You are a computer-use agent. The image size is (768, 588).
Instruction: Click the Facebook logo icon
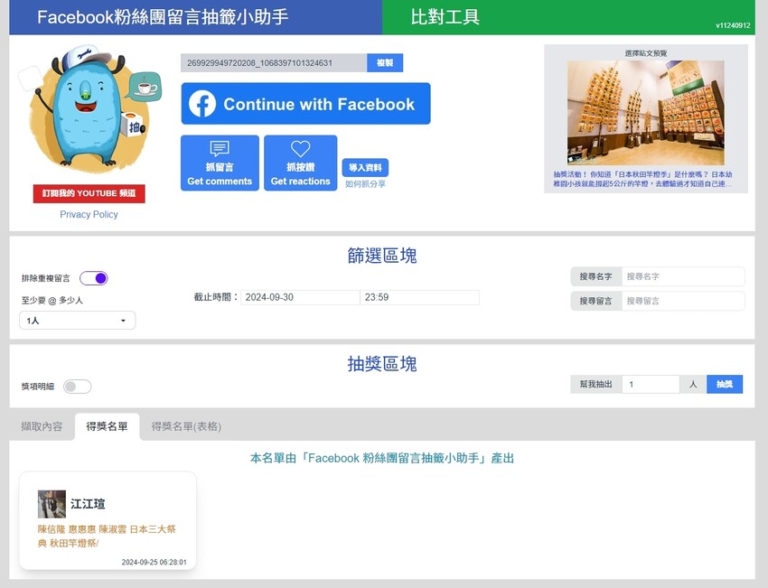(x=202, y=104)
